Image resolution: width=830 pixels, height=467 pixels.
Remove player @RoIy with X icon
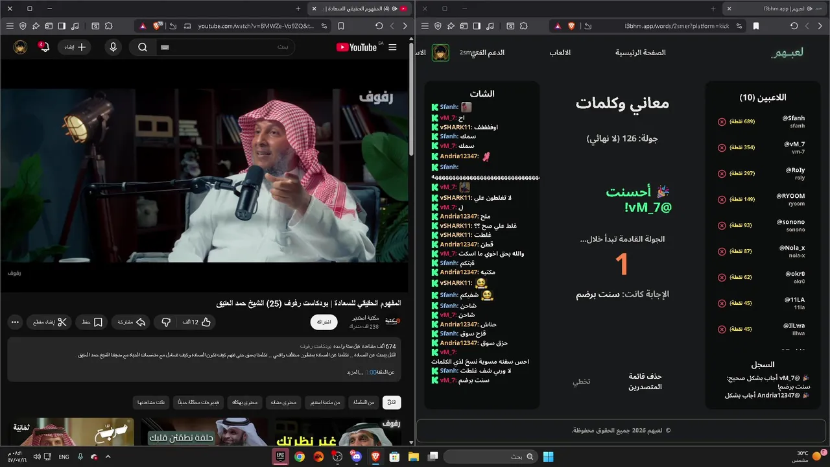coord(722,174)
